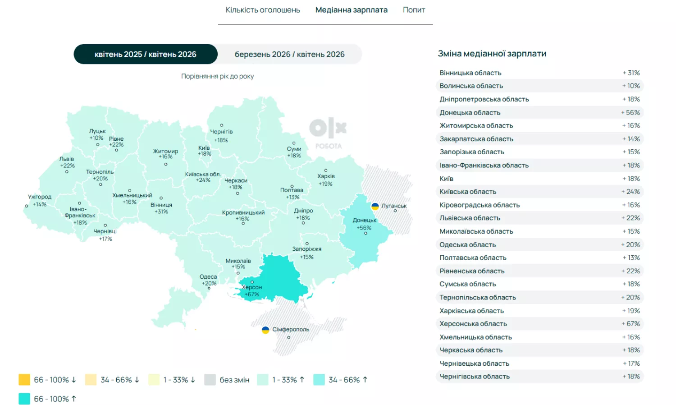This screenshot has height=405, width=676.
Task: Click the Ужгород +14% map label
Action: click(x=40, y=200)
